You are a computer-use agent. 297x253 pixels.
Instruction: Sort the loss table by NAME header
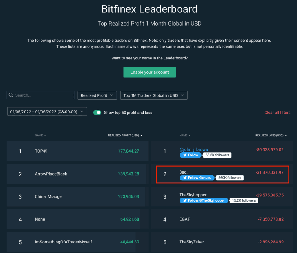pos(185,135)
